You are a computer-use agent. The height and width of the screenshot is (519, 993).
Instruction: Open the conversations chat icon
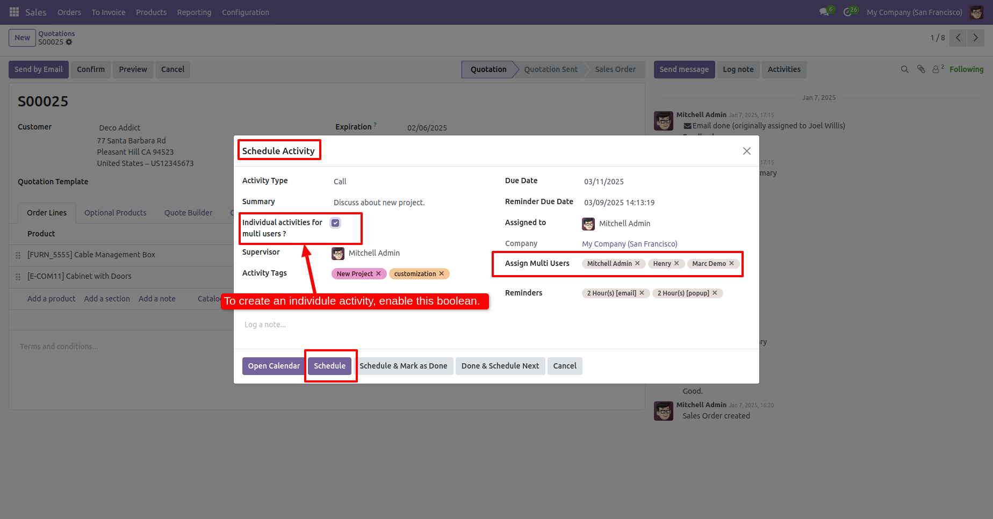(824, 12)
